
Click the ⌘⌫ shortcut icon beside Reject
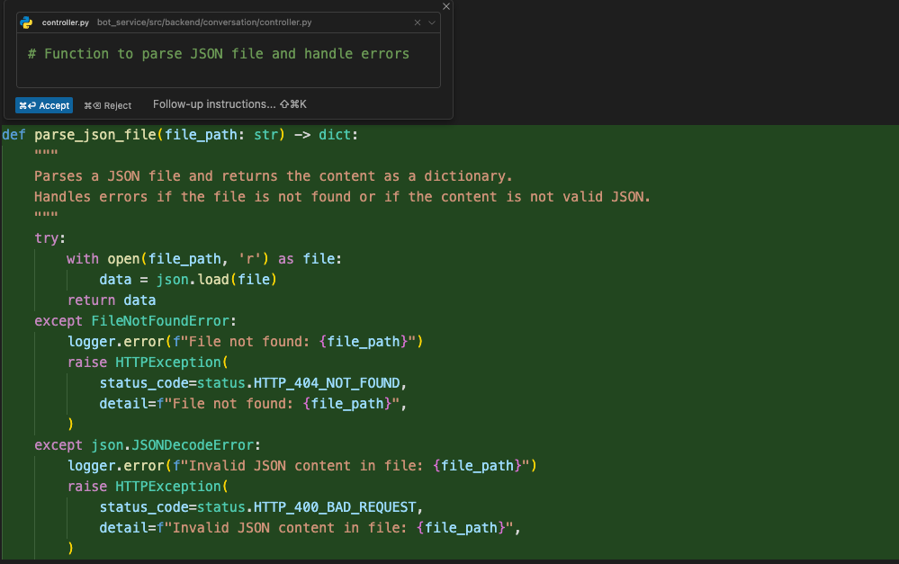point(93,105)
